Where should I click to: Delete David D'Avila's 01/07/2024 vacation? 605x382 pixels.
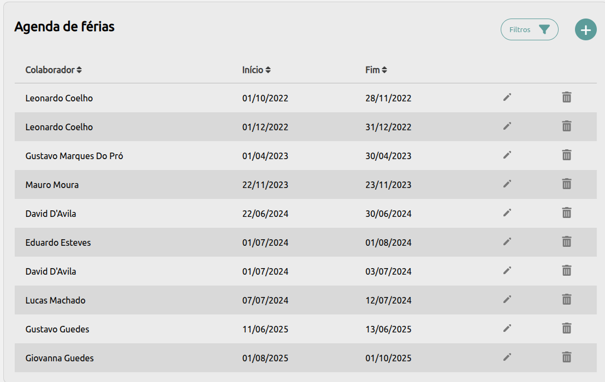[x=567, y=271]
